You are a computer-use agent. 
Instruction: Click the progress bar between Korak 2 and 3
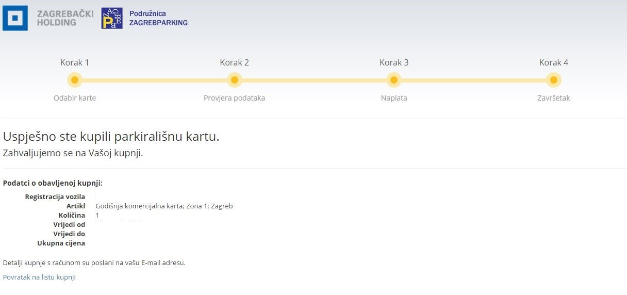coord(314,80)
